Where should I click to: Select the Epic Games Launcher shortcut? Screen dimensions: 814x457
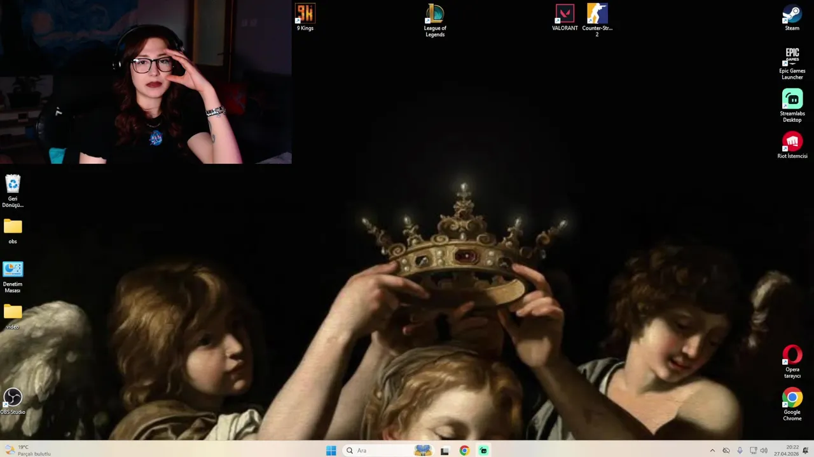pyautogui.click(x=792, y=63)
